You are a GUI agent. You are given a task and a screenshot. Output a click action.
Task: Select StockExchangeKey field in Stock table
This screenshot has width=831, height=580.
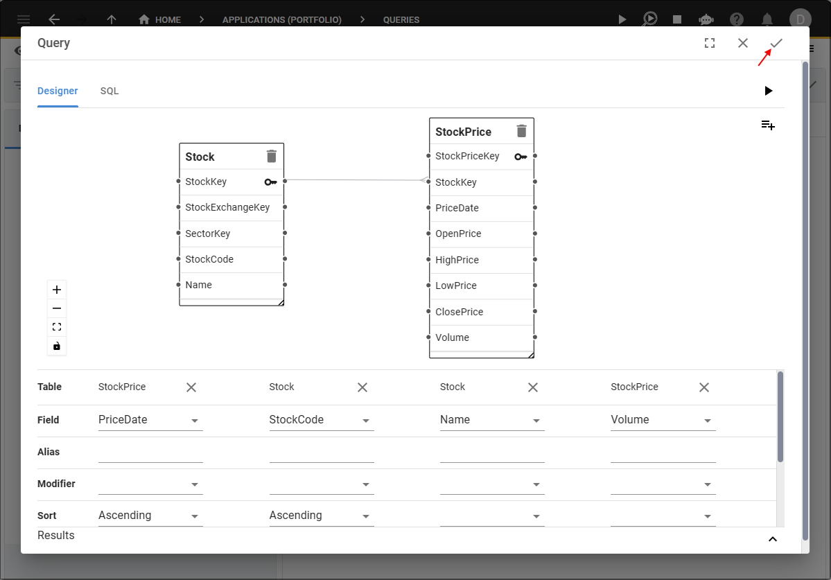click(x=231, y=208)
